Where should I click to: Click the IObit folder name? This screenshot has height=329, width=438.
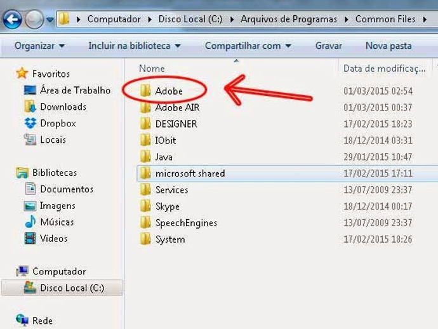(x=166, y=140)
